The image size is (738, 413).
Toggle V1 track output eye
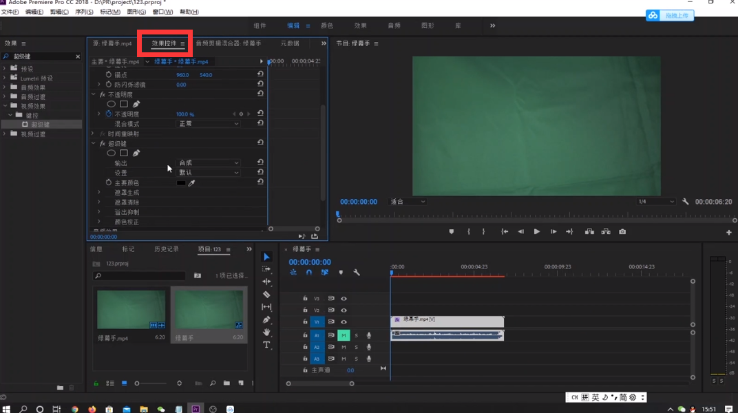point(344,321)
